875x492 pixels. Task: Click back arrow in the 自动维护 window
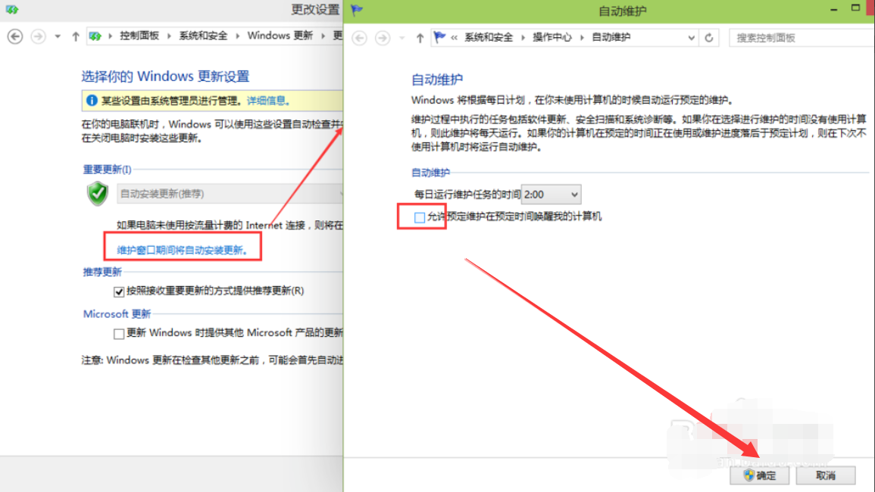pos(360,38)
